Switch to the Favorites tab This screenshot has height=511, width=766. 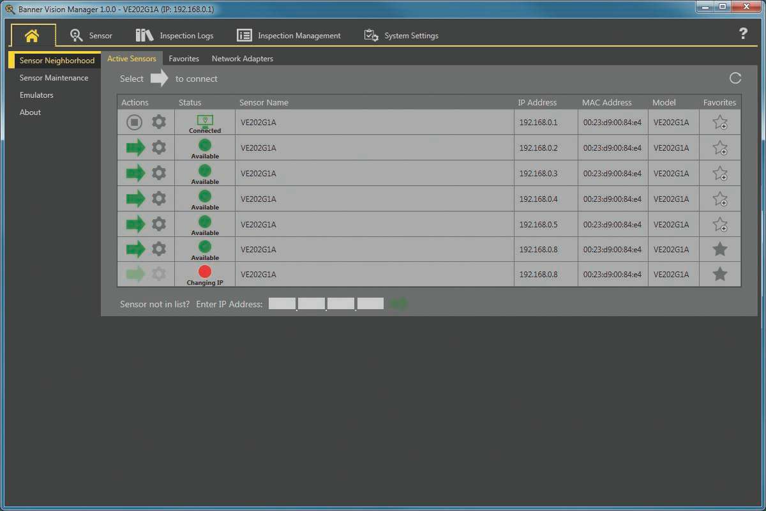[x=184, y=58]
